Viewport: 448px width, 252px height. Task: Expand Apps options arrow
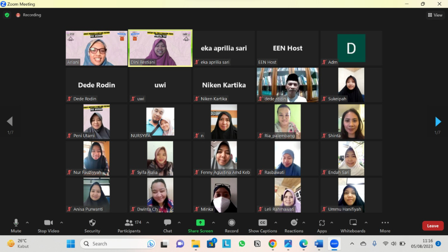click(x=332, y=223)
